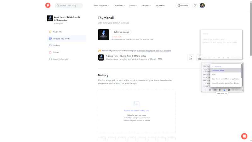Screen dimensions: 252x142
Task: Expand the News dropdown
Action: tap(133, 5)
